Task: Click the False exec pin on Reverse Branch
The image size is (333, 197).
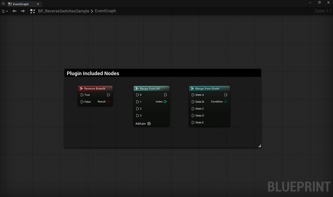Action: pyautogui.click(x=82, y=102)
